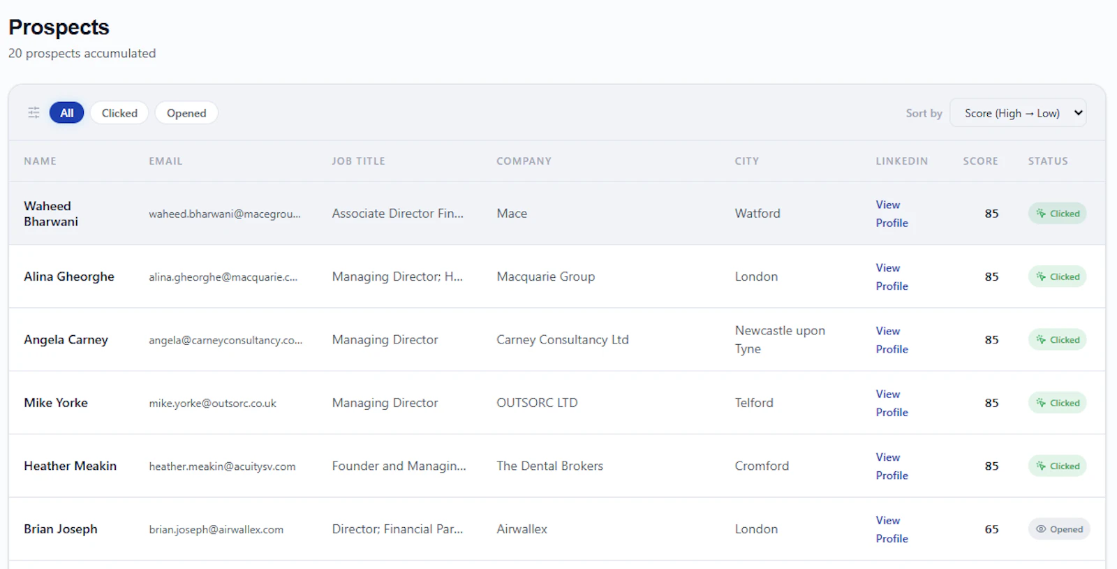
Task: Click email brian.joseph@airwallex.com
Action: coord(216,529)
